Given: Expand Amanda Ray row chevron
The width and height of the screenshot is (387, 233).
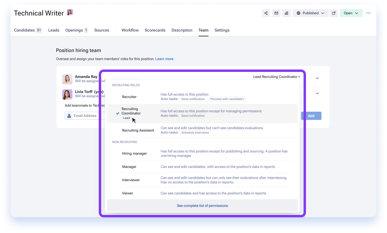Looking at the screenshot, I should click(317, 78).
